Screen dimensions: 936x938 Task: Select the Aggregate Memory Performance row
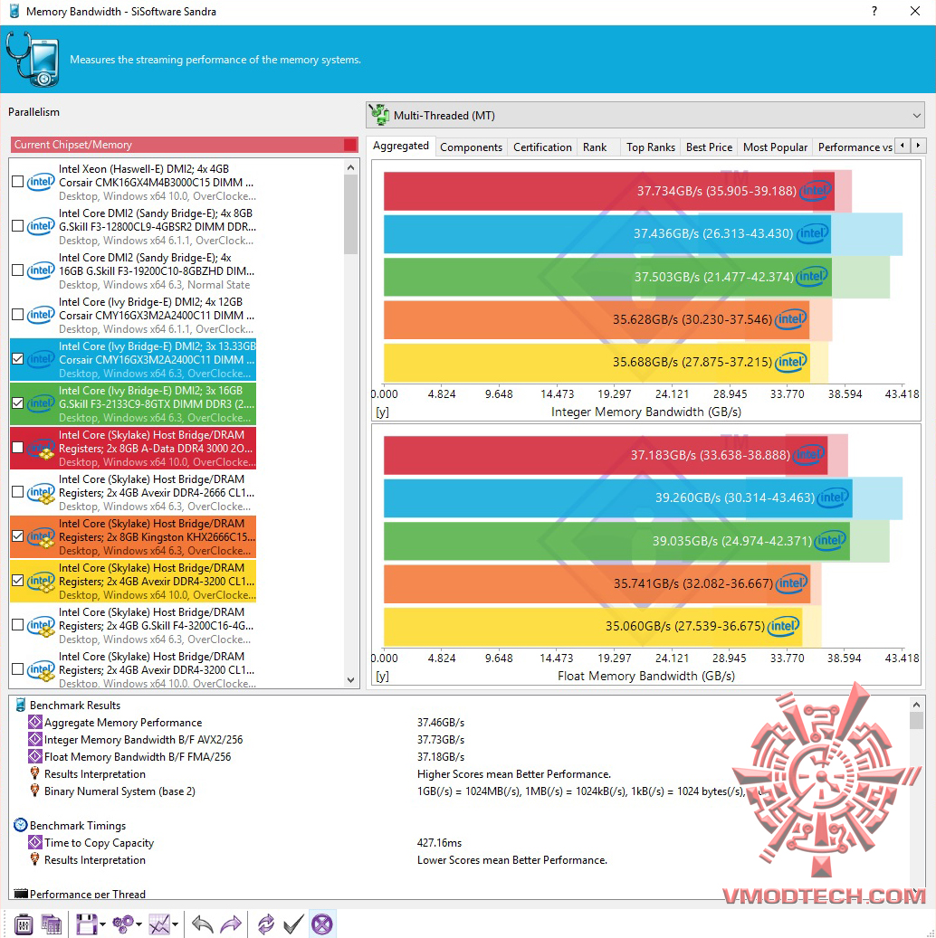coord(461,722)
